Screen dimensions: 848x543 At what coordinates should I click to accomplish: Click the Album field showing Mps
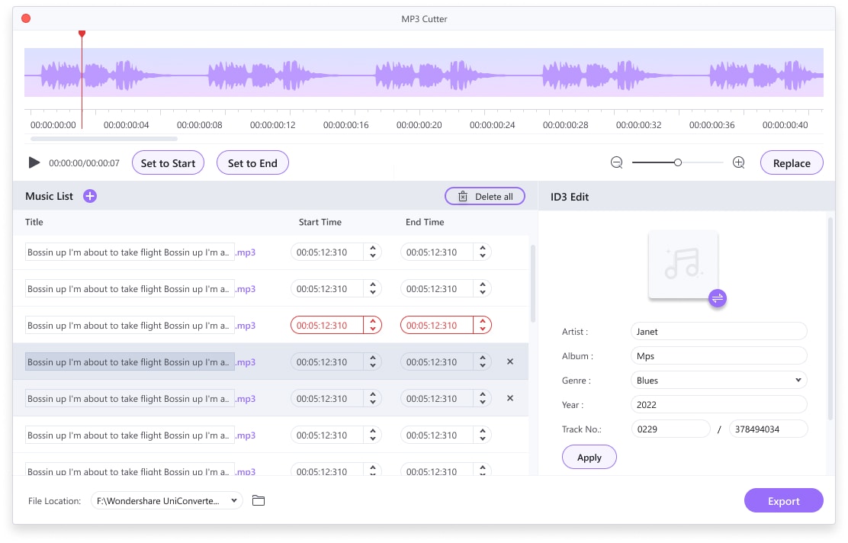(719, 356)
